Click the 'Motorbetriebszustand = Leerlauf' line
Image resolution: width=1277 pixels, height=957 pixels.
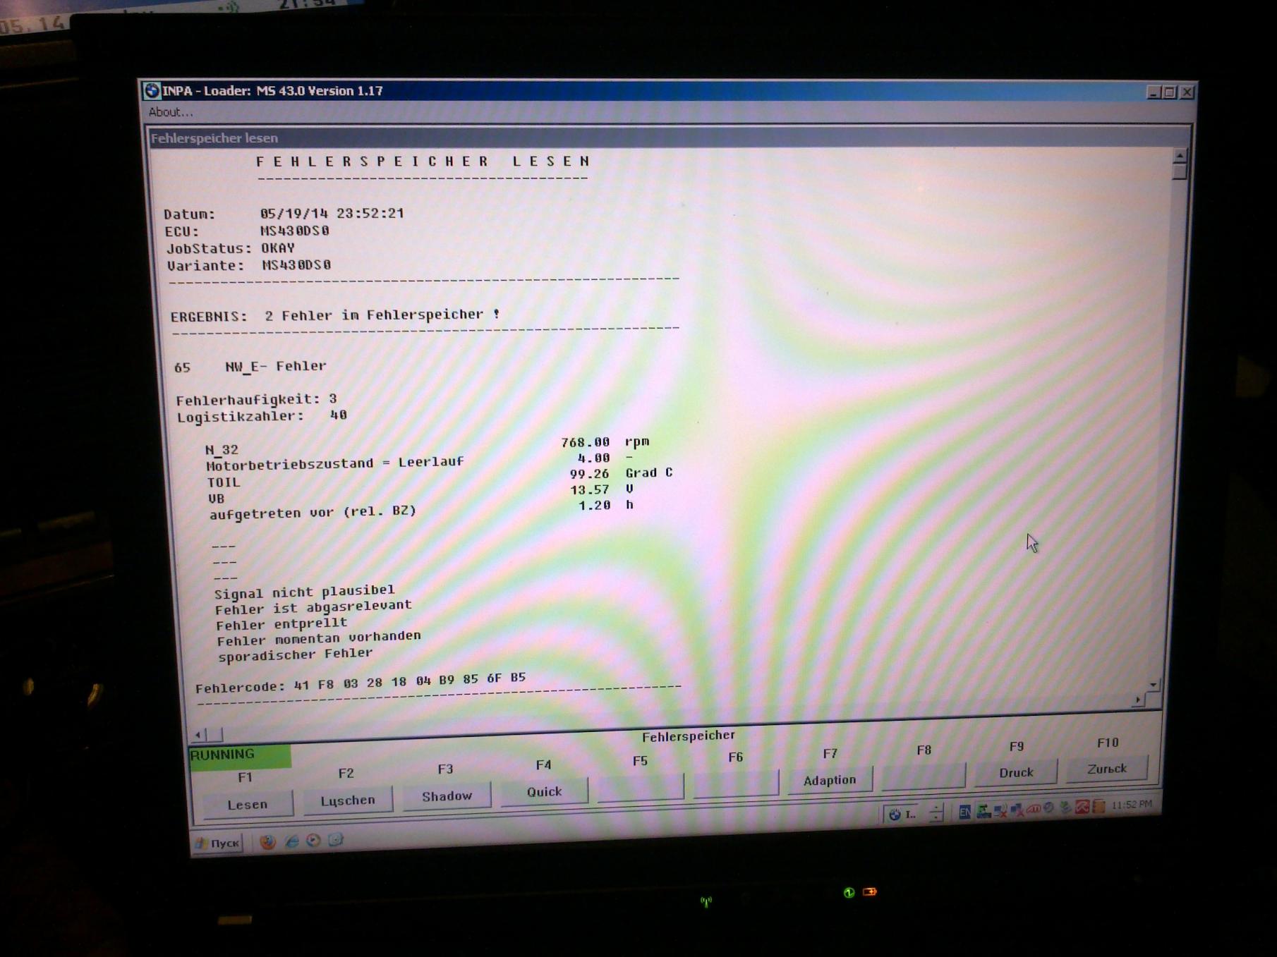[x=335, y=463]
